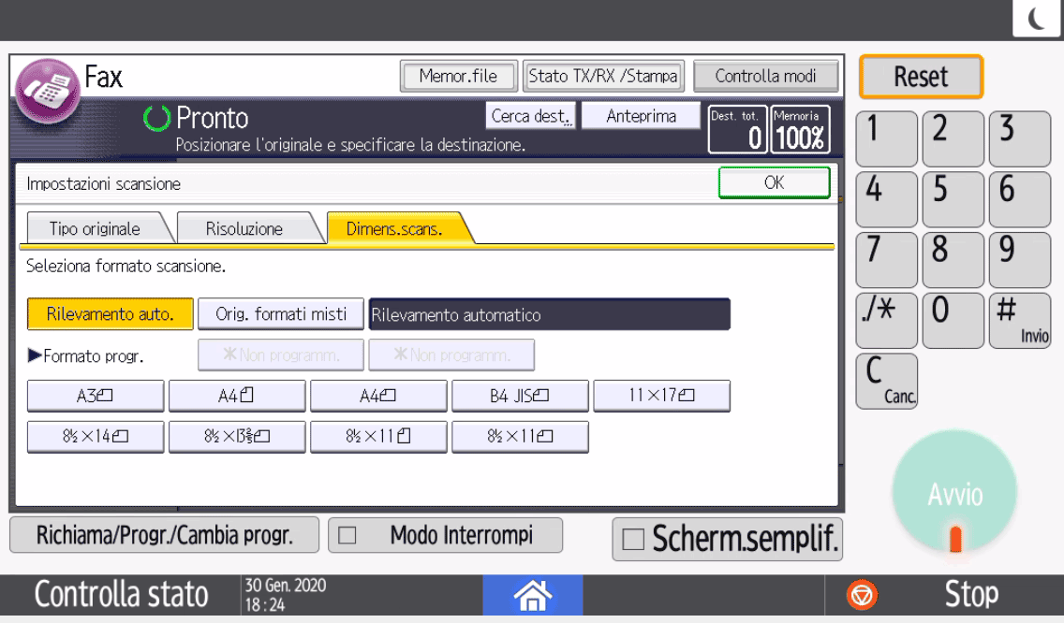This screenshot has height=623, width=1064.
Task: Select Rilevamento auto. option
Action: click(110, 314)
